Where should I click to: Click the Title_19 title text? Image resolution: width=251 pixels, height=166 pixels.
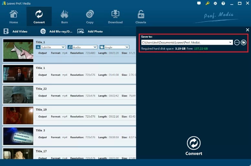(41, 110)
